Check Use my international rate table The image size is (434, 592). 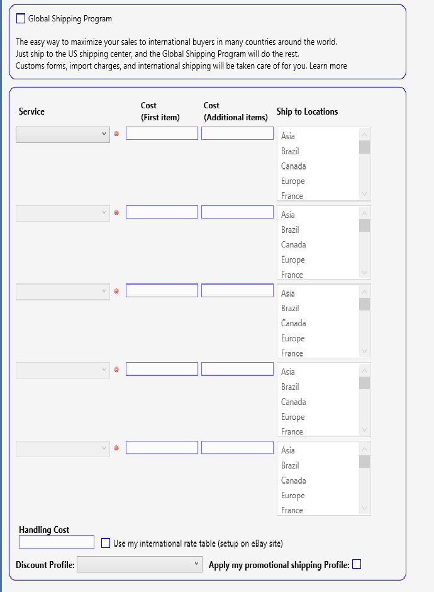(x=106, y=543)
